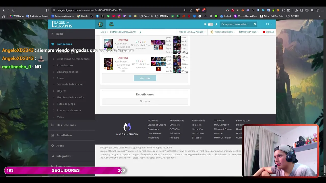Open the Legal footer link
Image resolution: width=326 pixels, height=183 pixels.
coord(135,158)
